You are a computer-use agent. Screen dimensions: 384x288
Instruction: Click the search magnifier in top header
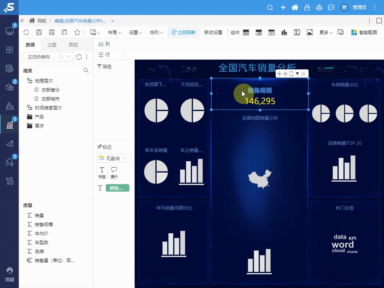tap(270, 7)
